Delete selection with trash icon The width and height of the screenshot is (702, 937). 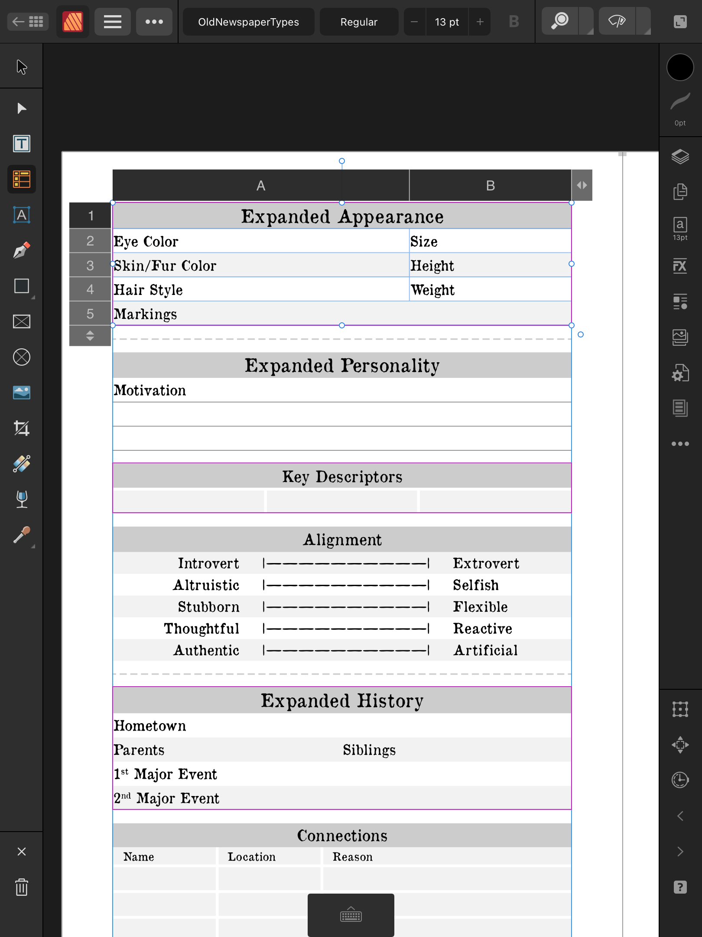coord(22,887)
